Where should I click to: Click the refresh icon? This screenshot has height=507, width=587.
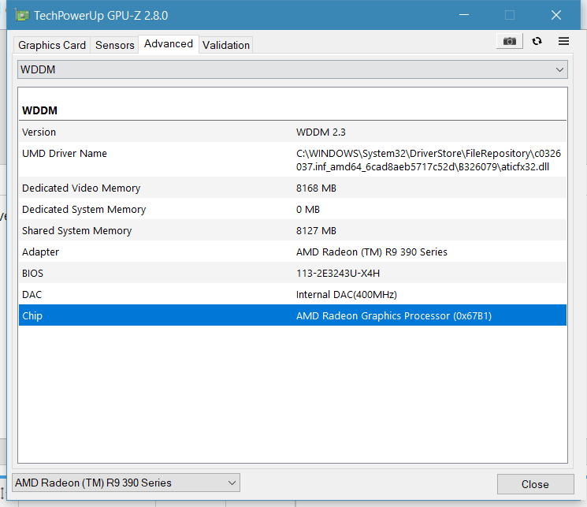pos(537,41)
